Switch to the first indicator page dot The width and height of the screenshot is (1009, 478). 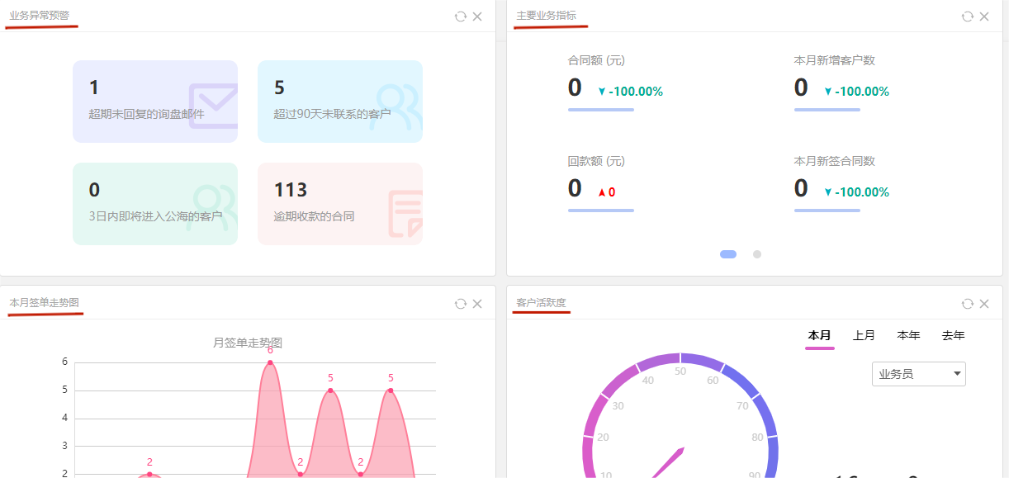[728, 254]
